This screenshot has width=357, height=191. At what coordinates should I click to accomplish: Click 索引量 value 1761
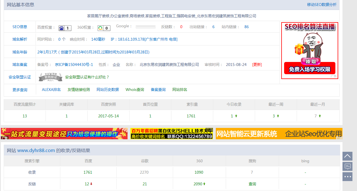[191, 116]
